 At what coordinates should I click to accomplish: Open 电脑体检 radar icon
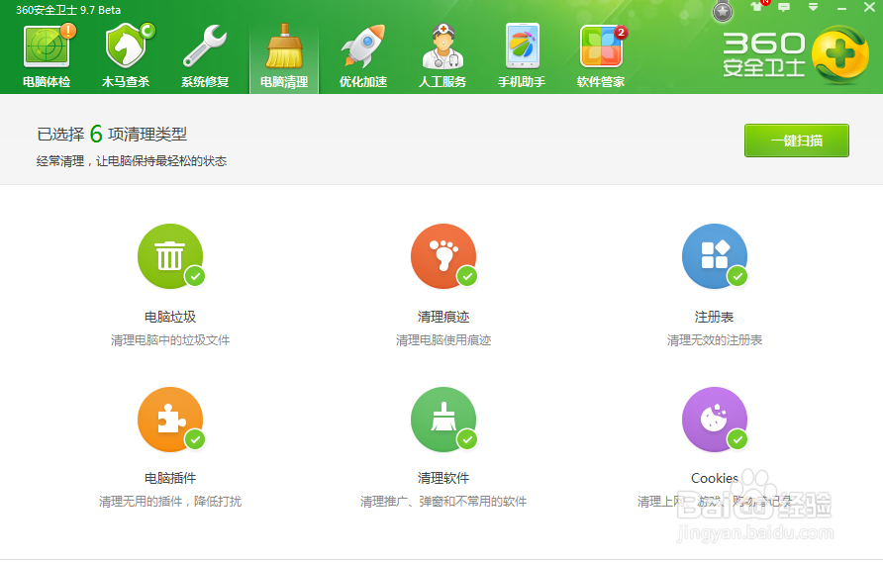[48, 47]
